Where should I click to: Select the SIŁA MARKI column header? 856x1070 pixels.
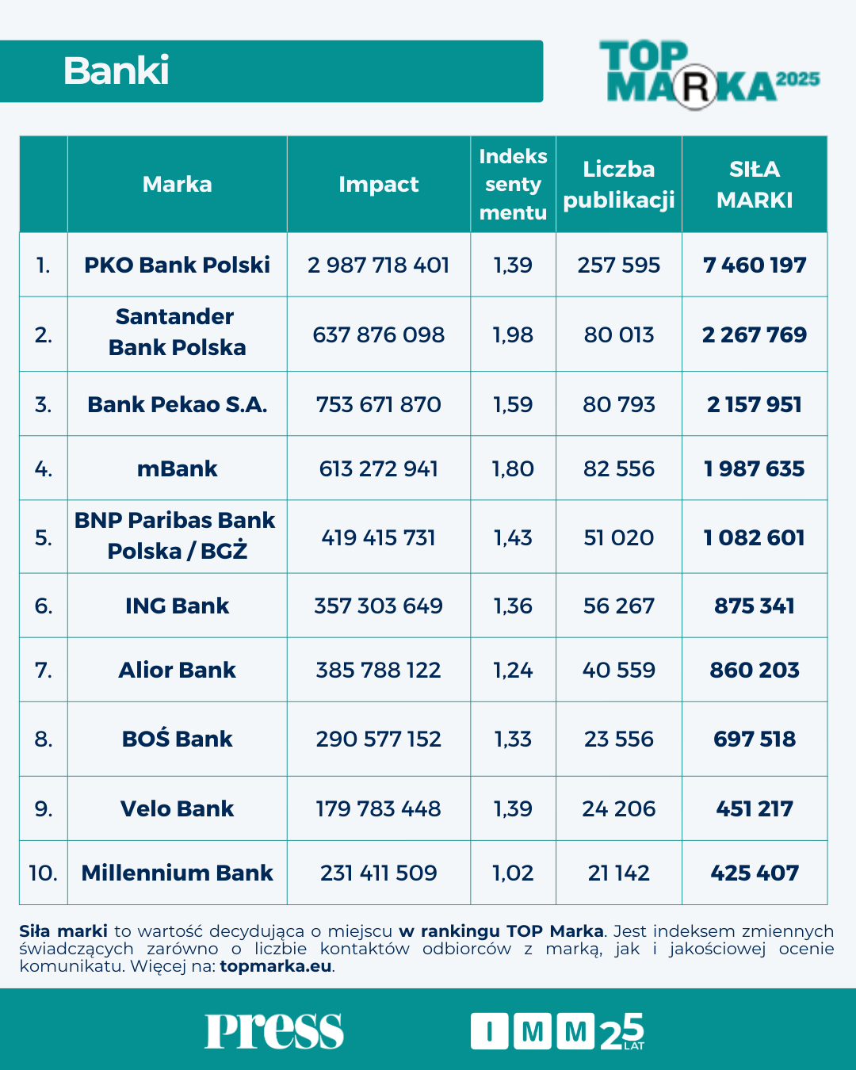click(755, 185)
